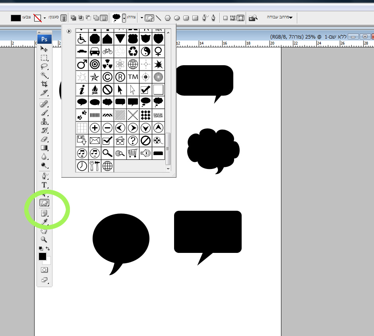Select the Brush tool
Screen dimensions: 374x336
point(44,113)
